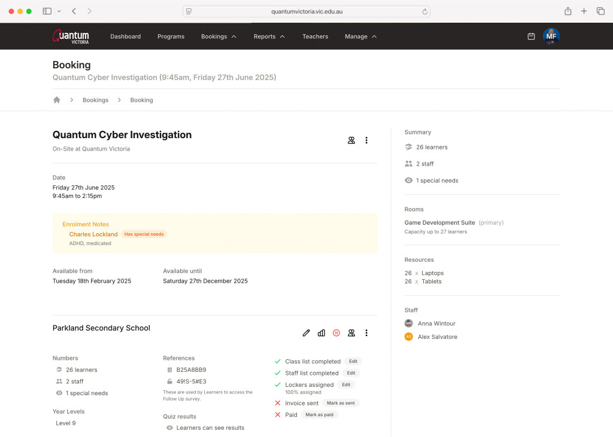Image resolution: width=613 pixels, height=437 pixels.
Task: Toggle the eye icon for Learners can see results
Action: click(170, 427)
